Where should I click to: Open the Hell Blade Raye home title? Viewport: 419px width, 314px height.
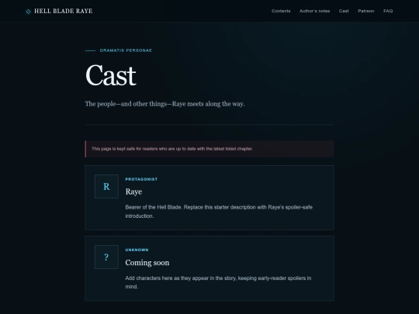click(x=64, y=11)
